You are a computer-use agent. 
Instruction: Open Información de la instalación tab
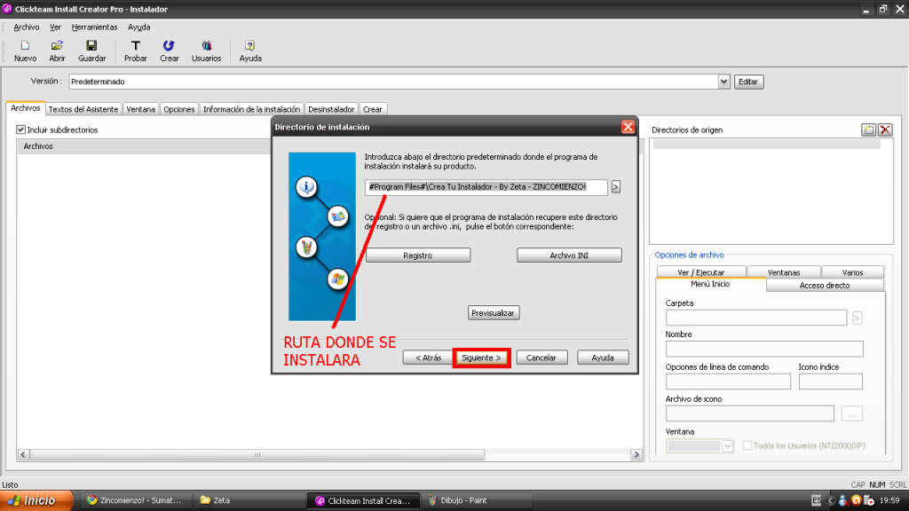pyautogui.click(x=251, y=109)
